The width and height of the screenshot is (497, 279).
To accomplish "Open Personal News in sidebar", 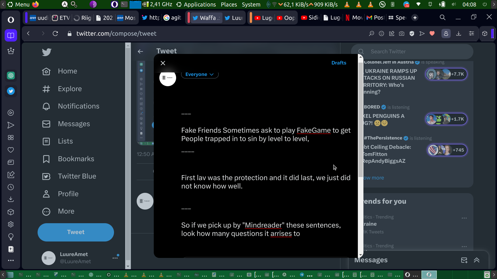I will [x=11, y=162].
